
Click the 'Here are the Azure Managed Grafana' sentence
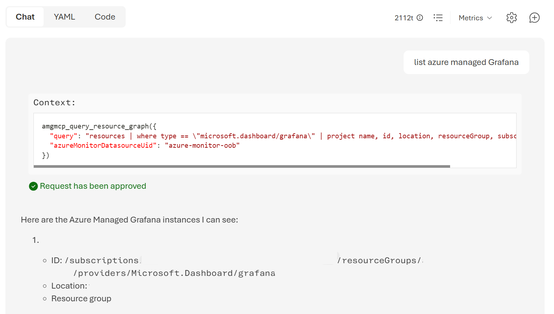tap(130, 220)
